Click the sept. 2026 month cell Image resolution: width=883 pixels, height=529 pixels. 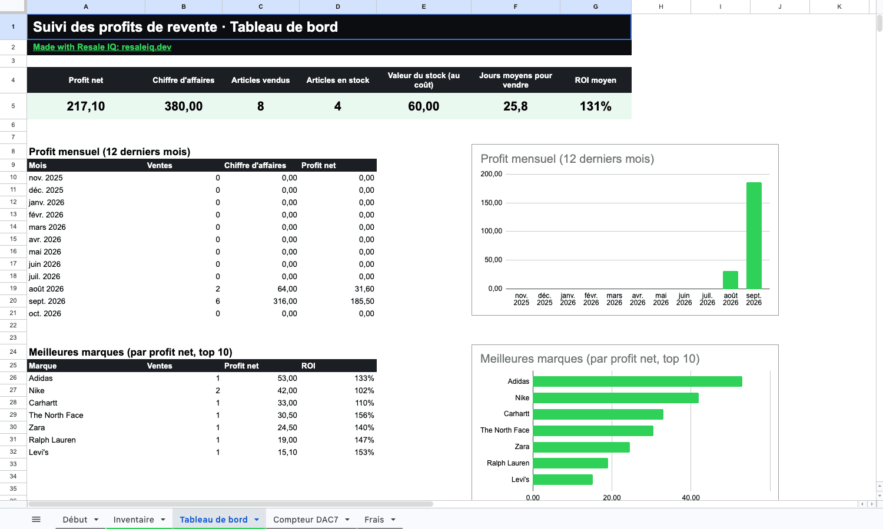pyautogui.click(x=86, y=302)
